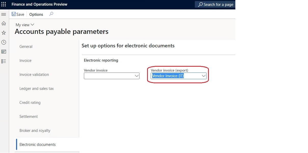
Task: Switch to the General tab
Action: coord(26,47)
